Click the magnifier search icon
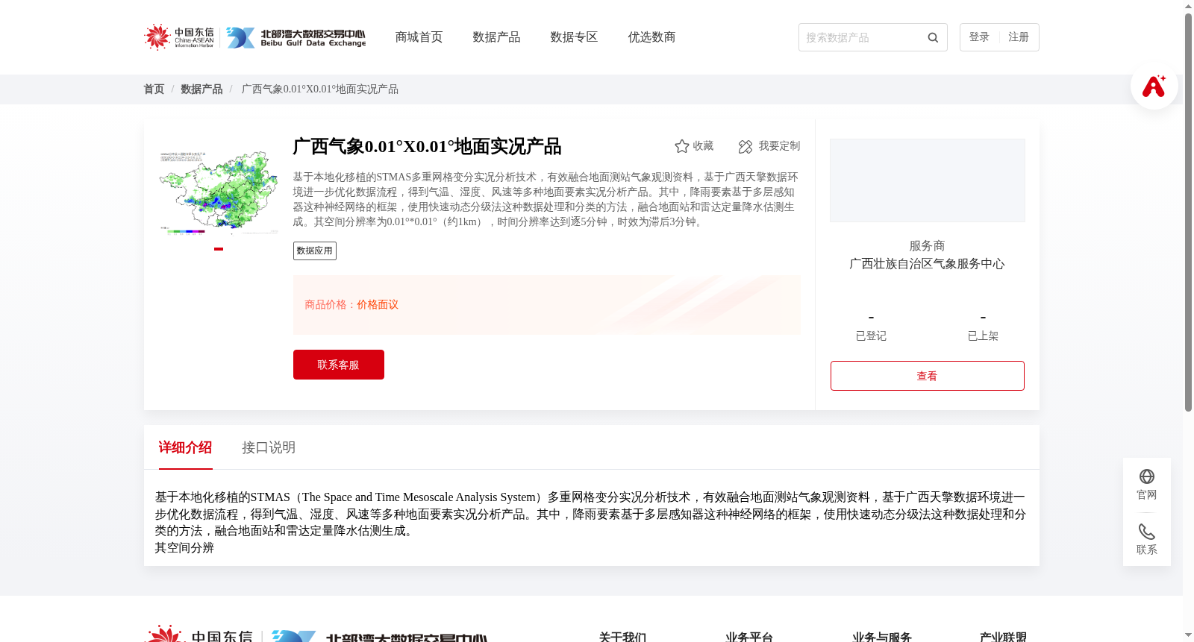The image size is (1194, 642). [933, 37]
